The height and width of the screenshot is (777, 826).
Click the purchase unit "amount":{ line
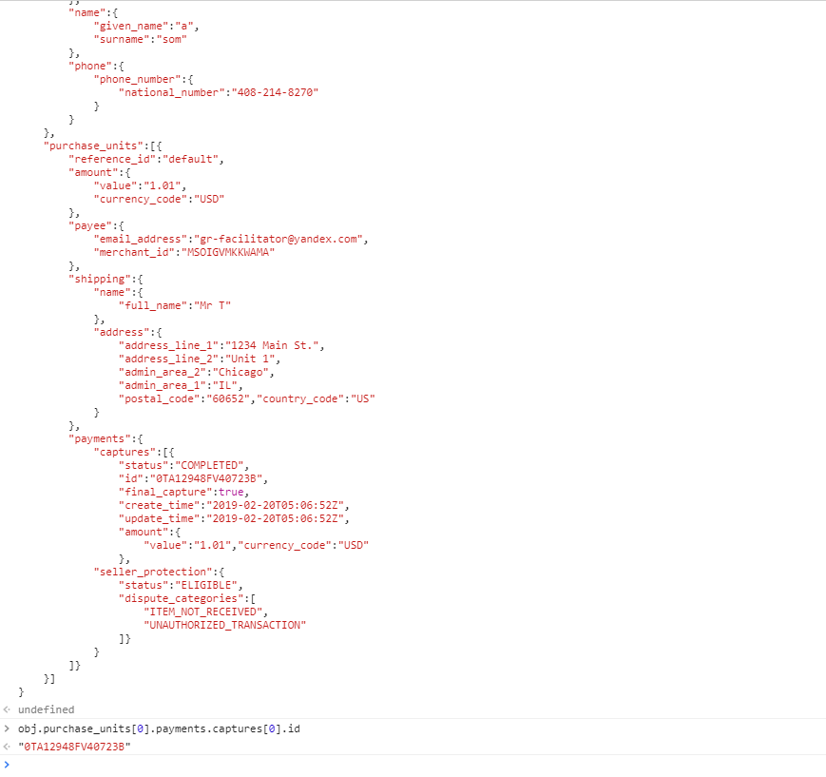click(100, 172)
